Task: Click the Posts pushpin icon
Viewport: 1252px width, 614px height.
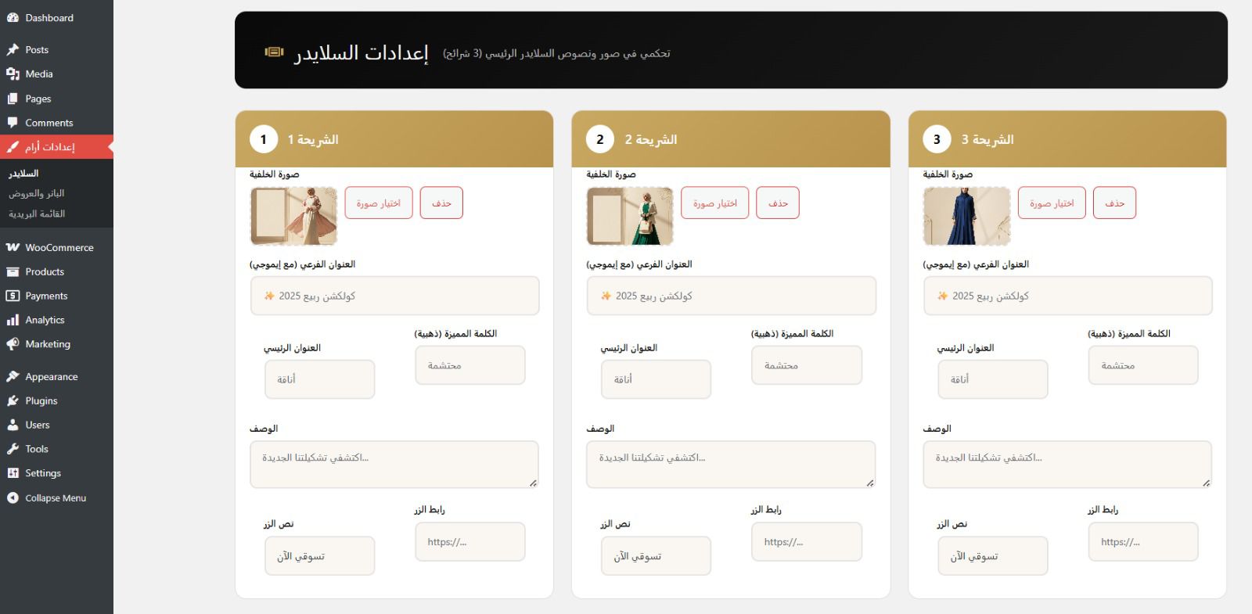Action: click(x=13, y=50)
